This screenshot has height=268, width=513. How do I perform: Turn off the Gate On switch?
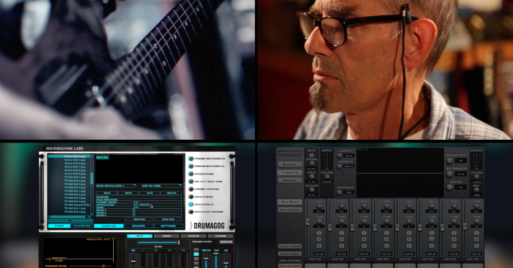pyautogui.click(x=311, y=156)
